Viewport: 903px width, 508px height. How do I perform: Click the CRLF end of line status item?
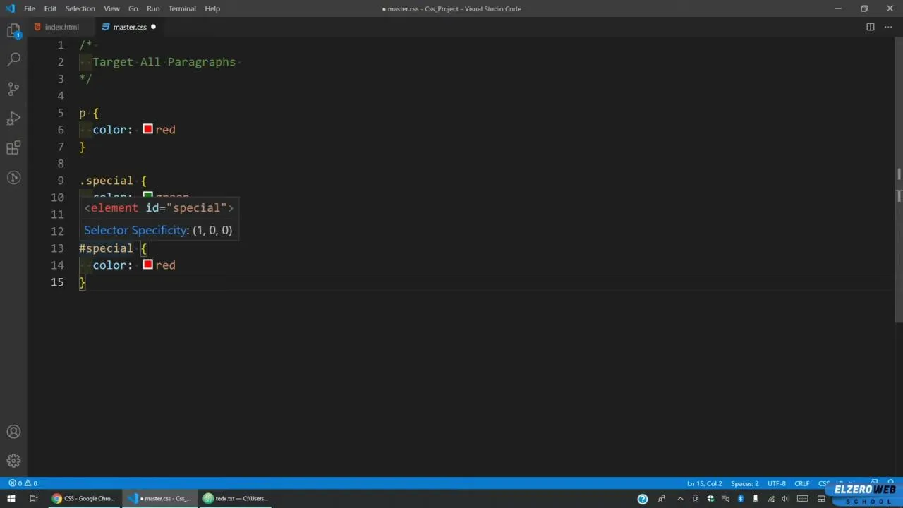coord(802,483)
